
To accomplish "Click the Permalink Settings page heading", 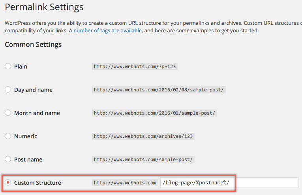I will point(44,7).
